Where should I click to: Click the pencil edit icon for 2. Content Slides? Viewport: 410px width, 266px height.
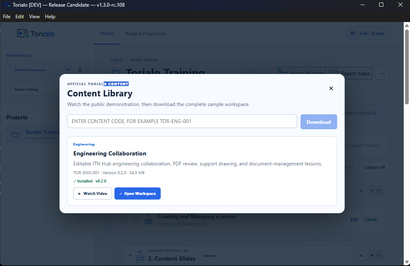point(361,256)
